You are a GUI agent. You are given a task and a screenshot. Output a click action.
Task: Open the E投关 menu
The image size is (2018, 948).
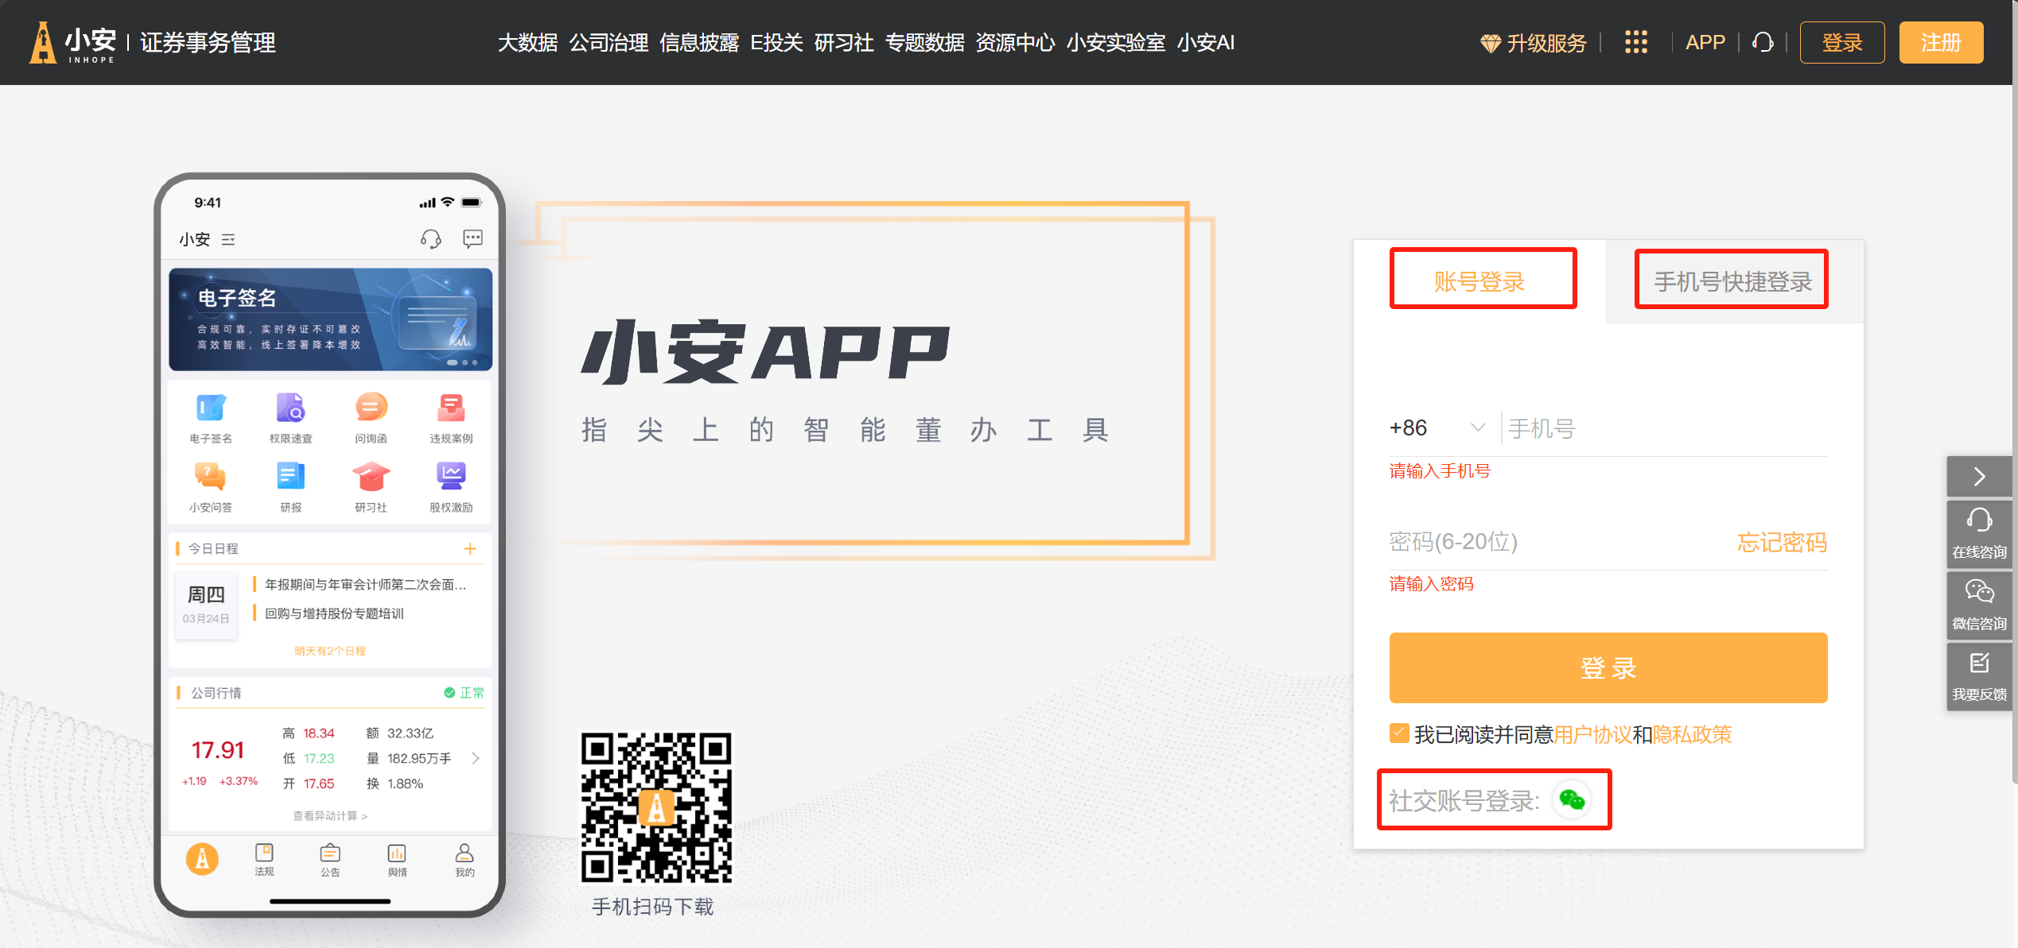776,43
